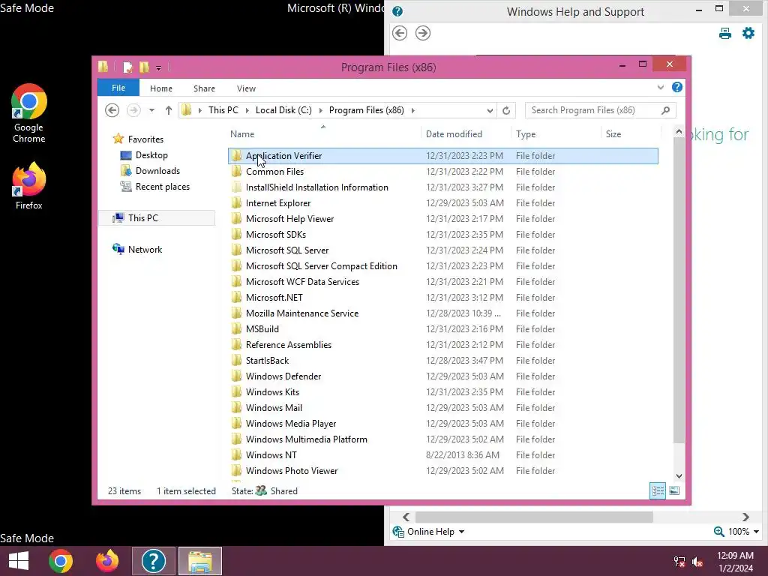
Task: Click This PC in address breadcrumb
Action: 223,110
